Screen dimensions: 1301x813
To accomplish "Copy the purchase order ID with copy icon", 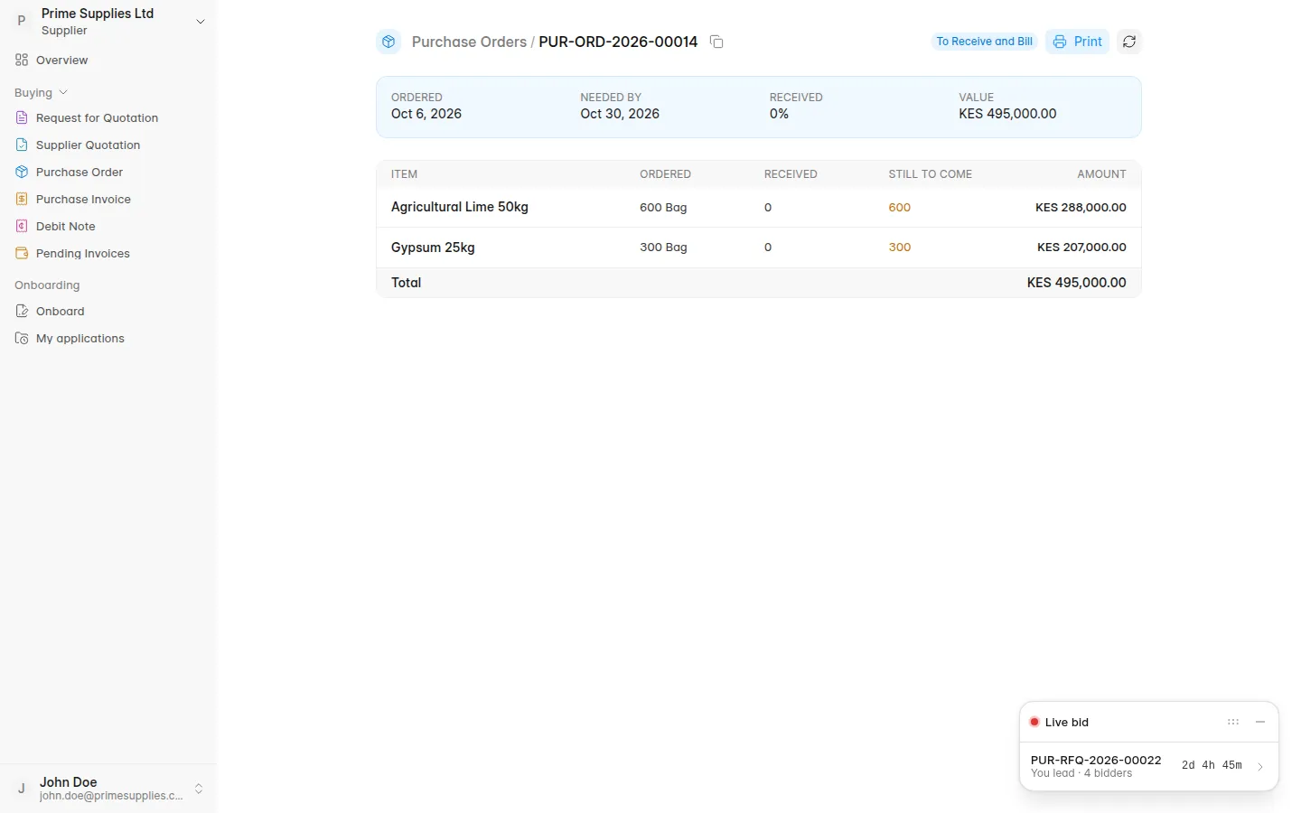I will tap(716, 42).
